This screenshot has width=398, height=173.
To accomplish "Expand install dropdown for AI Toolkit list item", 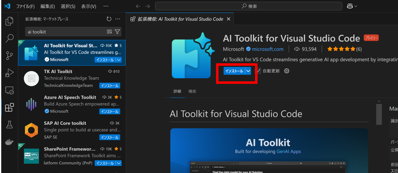I will tap(119, 60).
